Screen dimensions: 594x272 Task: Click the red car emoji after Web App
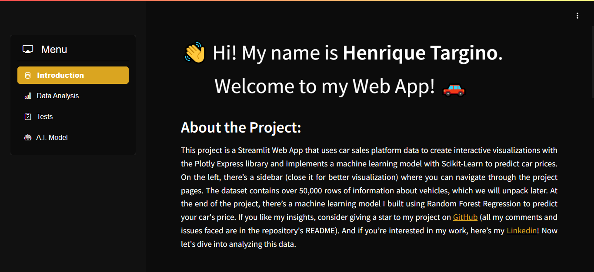[x=454, y=89]
